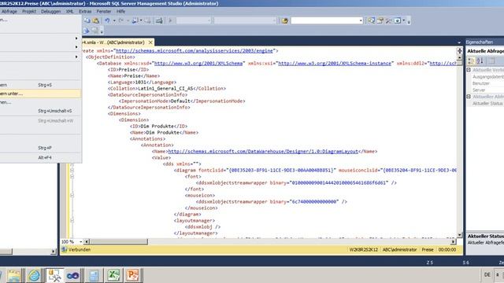Click the 'Preise' database in status bar
The height and width of the screenshot is (283, 504).
[x=428, y=249]
